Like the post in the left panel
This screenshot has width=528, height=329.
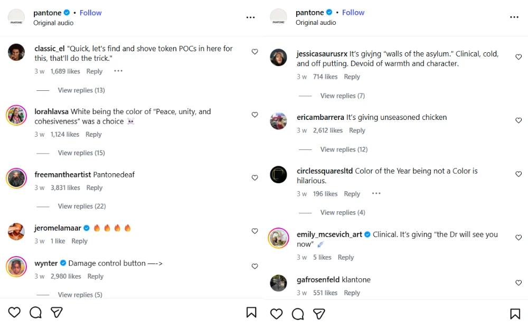click(14, 313)
